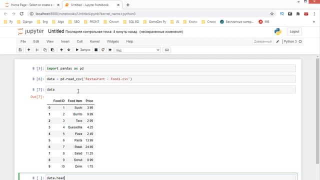Image resolution: width=320 pixels, height=180 pixels.
Task: Copy selected cells icon
Action: pyautogui.click(x=45, y=50)
